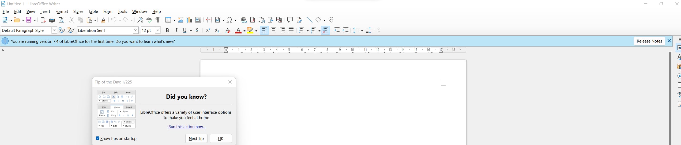Insert hyperlink icon
681x145 pixels.
click(x=244, y=20)
